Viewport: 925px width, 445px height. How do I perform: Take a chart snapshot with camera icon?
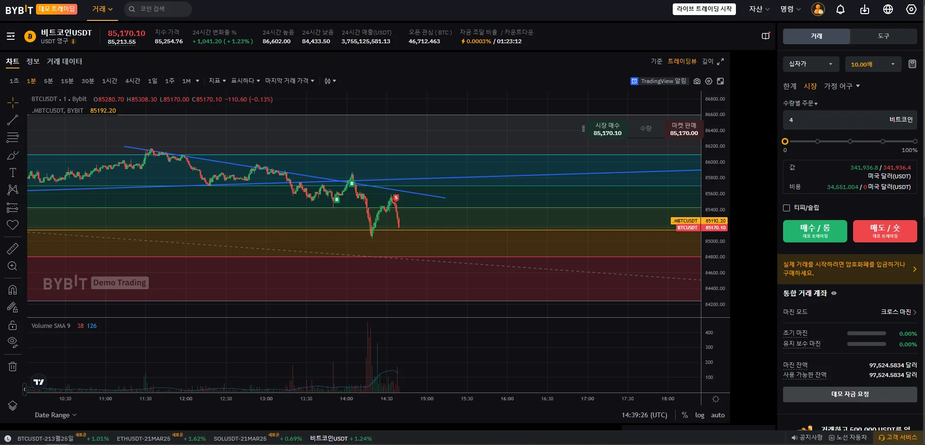[x=697, y=81]
